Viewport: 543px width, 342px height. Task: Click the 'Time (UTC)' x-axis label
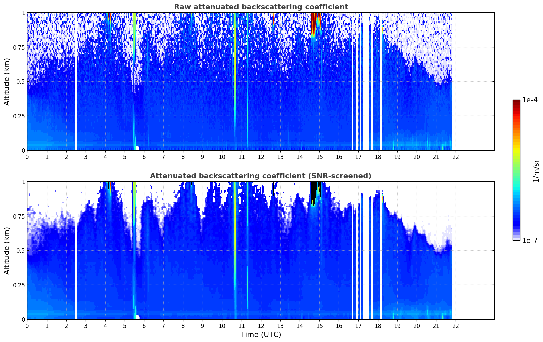(261, 335)
